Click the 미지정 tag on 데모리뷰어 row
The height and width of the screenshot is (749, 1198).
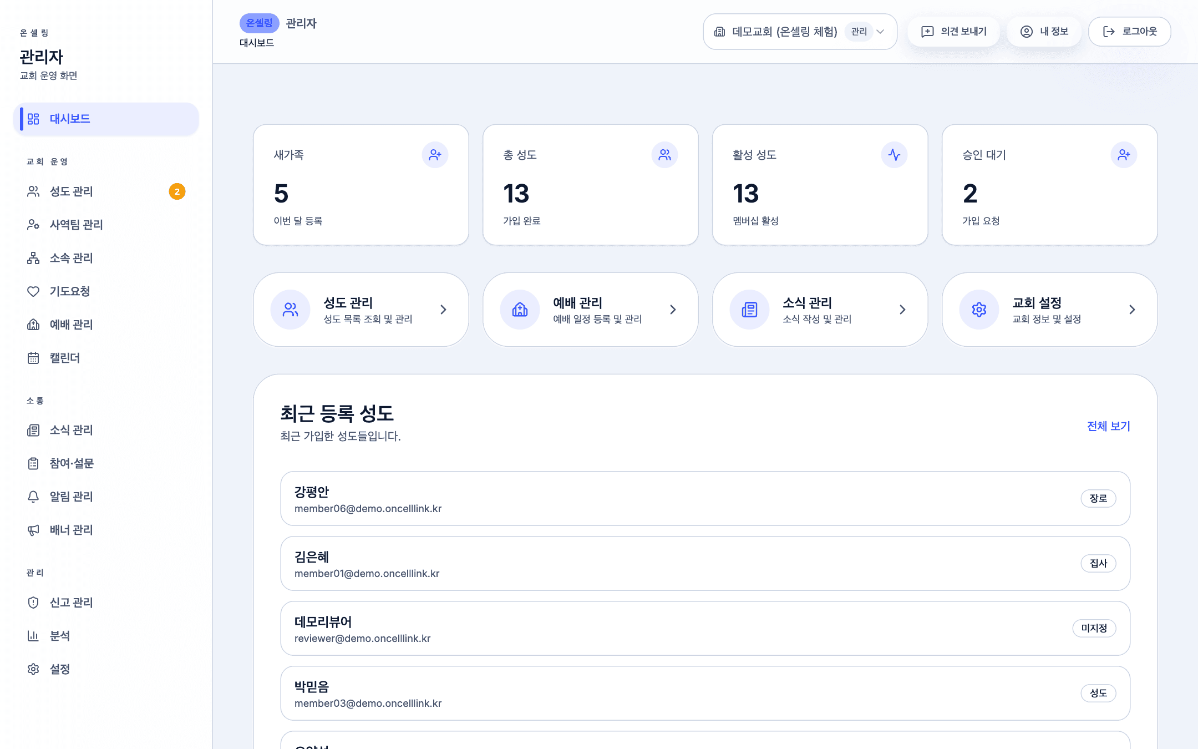point(1094,628)
